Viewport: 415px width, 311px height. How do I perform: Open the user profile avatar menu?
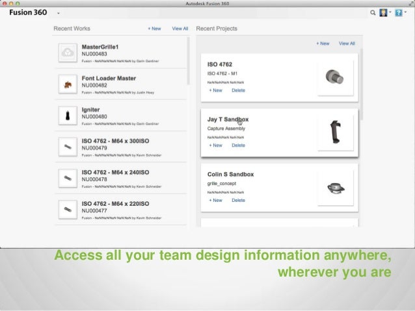383,13
